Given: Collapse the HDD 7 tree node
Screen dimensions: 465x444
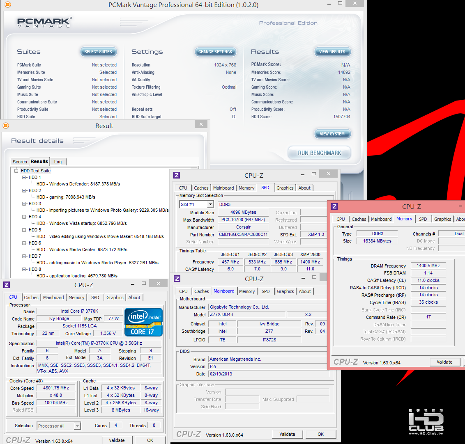Looking at the screenshot, I should tap(24, 256).
